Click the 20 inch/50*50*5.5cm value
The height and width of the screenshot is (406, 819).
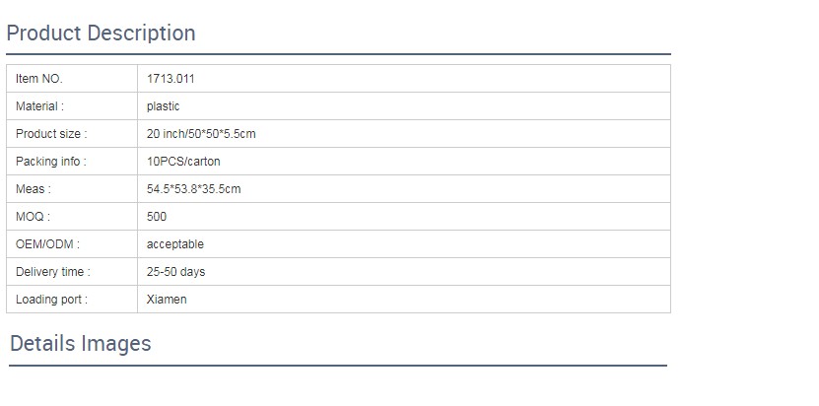(201, 134)
